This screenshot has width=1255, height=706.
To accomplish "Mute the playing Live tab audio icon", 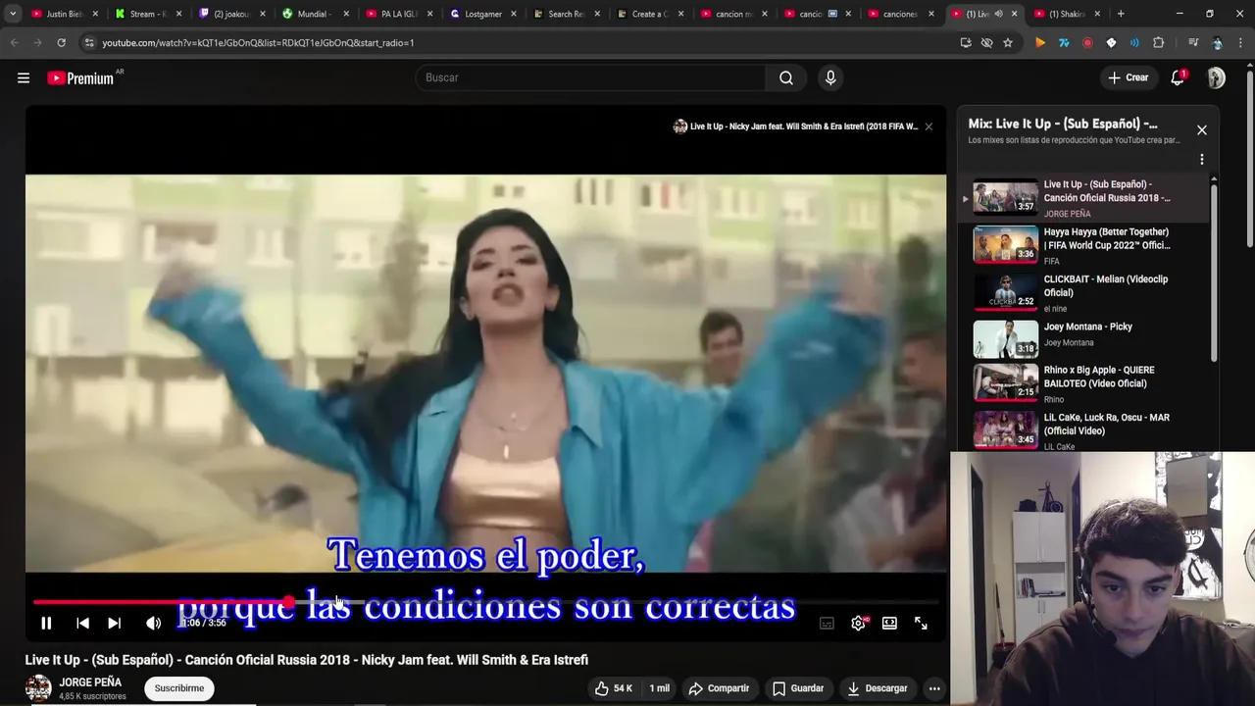I will (998, 14).
